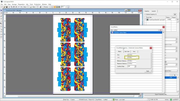
Task: Open the Help menu
Action: [x=49, y=4]
